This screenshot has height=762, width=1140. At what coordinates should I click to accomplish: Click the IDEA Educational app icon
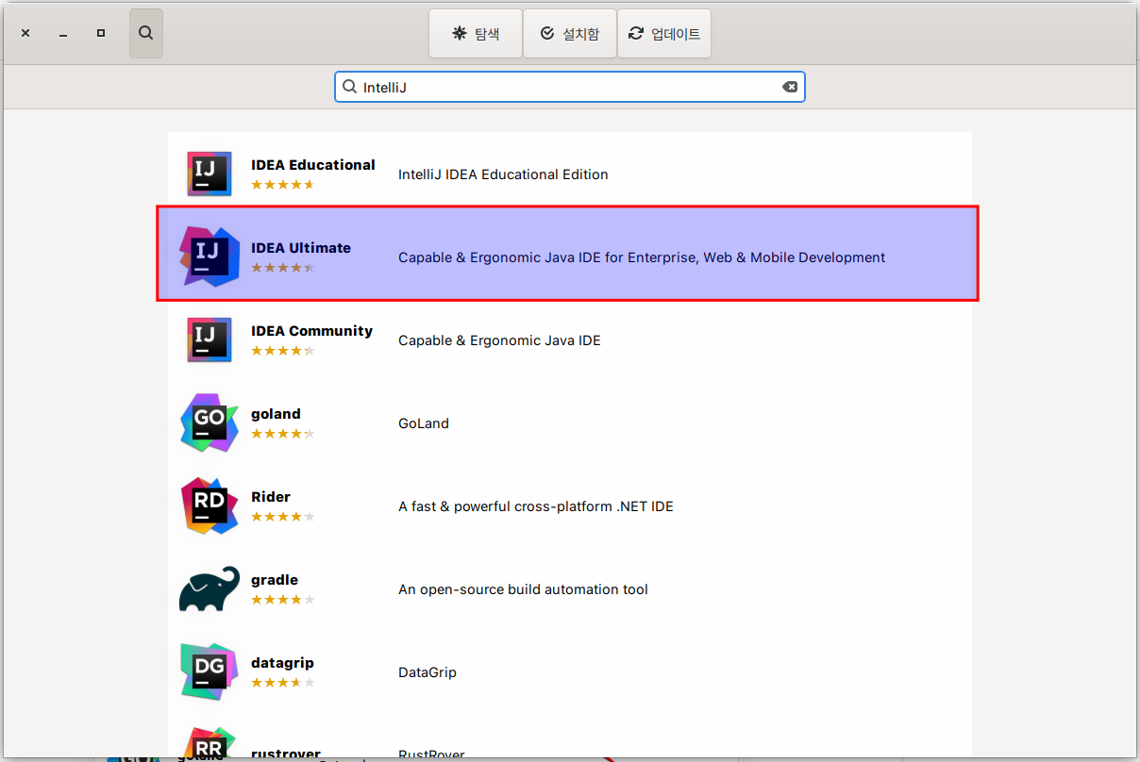point(210,174)
